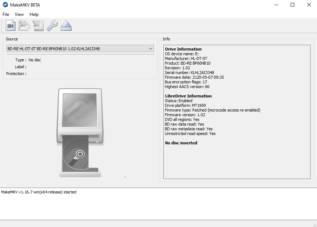The height and width of the screenshot is (227, 317).
Task: Click the 'Unrestricted read speed: Yes' line
Action: pyautogui.click(x=190, y=134)
